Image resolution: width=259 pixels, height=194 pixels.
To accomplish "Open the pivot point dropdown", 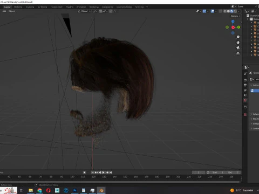I will coord(95,11).
